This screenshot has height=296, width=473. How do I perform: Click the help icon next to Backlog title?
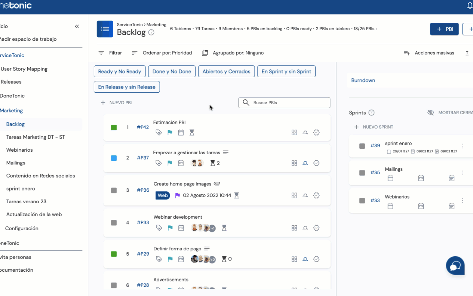tap(151, 32)
